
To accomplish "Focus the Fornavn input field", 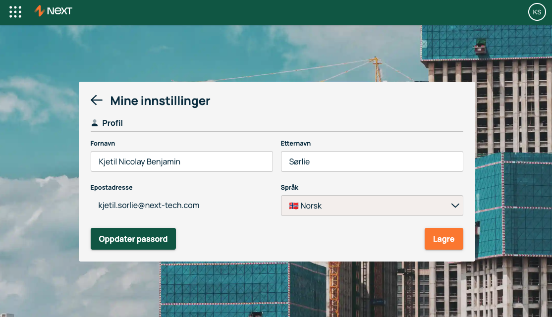I will click(182, 161).
